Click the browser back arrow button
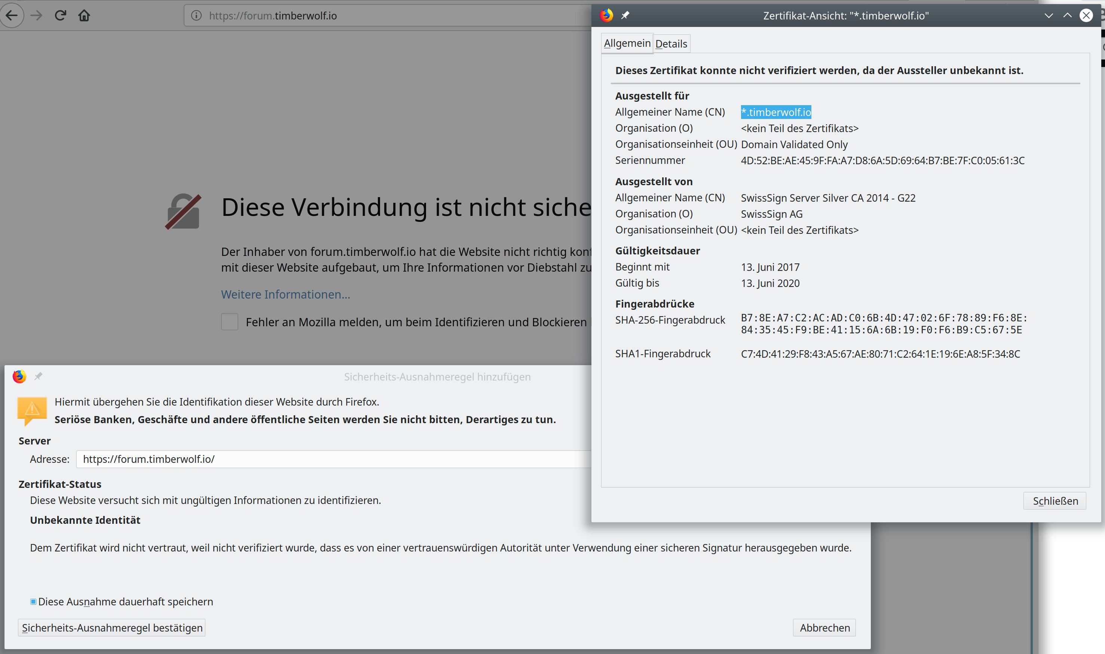 click(x=12, y=15)
